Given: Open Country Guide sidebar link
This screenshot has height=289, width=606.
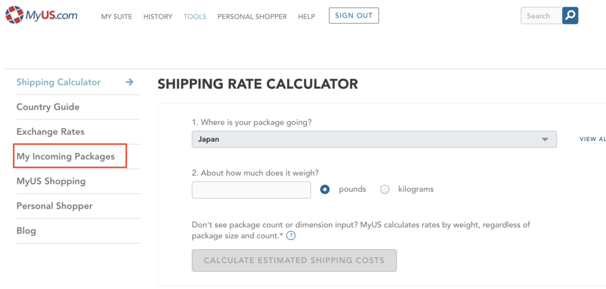Looking at the screenshot, I should coord(48,107).
